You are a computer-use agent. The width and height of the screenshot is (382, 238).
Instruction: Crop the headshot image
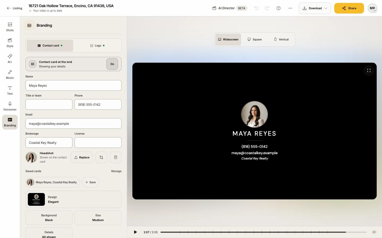pyautogui.click(x=101, y=157)
